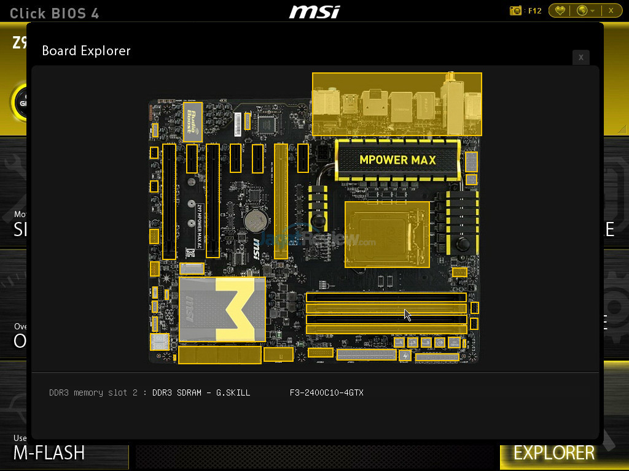Open the heart favorites icon
This screenshot has height=471, width=629.
pyautogui.click(x=560, y=10)
